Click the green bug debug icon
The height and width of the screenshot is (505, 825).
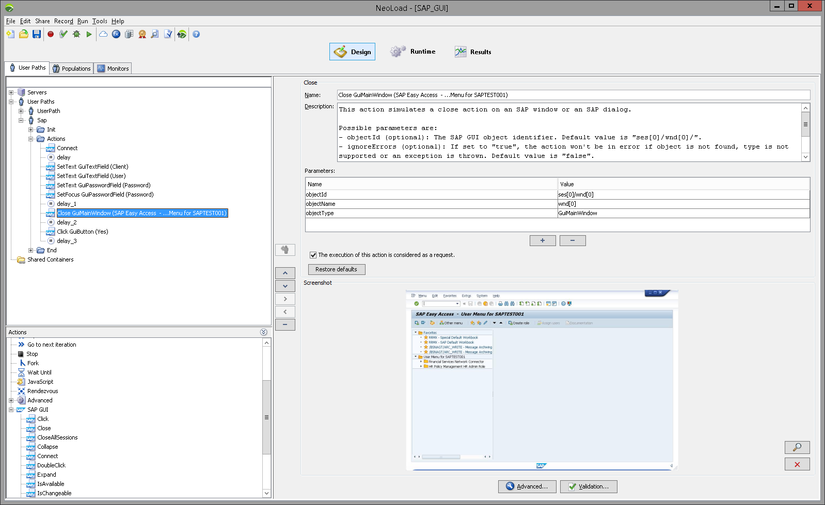pos(76,34)
